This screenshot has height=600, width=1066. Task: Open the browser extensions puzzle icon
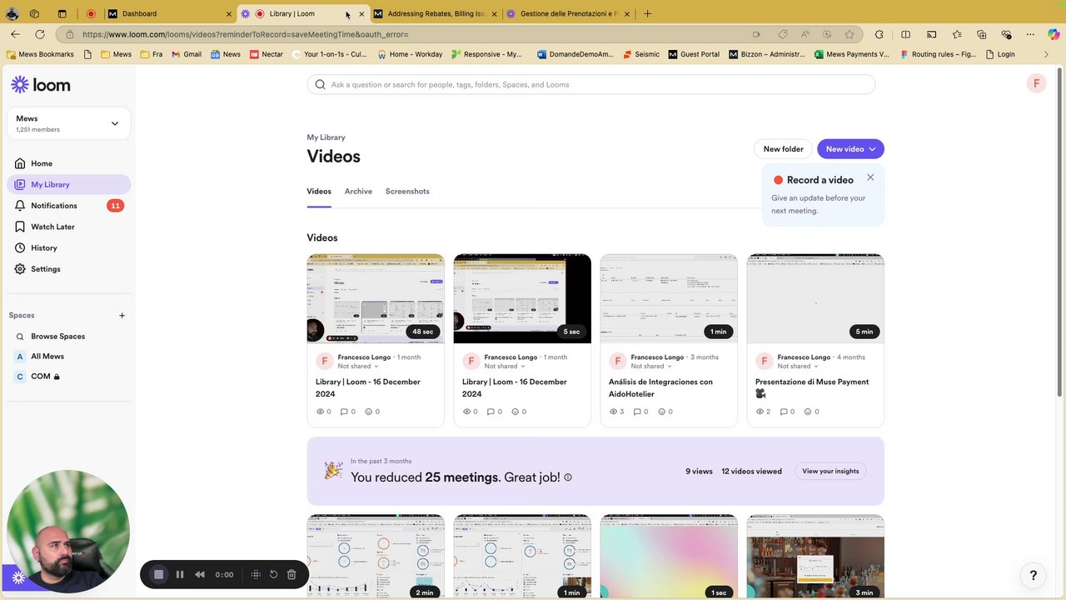[879, 34]
